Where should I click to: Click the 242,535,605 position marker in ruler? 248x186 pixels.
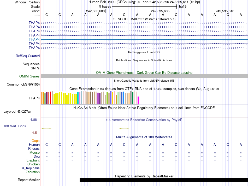pyautogui.click(x=160, y=11)
